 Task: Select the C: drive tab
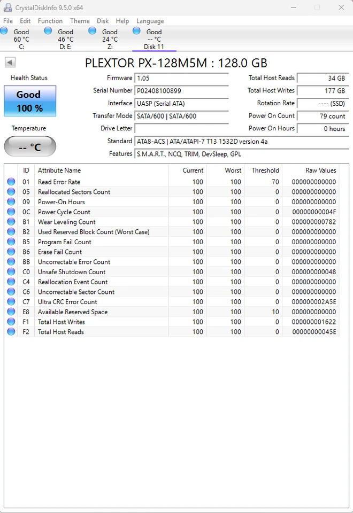pyautogui.click(x=21, y=39)
